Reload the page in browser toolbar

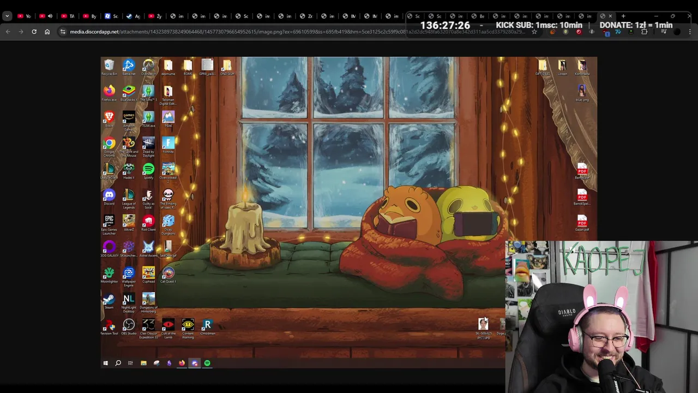click(x=34, y=32)
